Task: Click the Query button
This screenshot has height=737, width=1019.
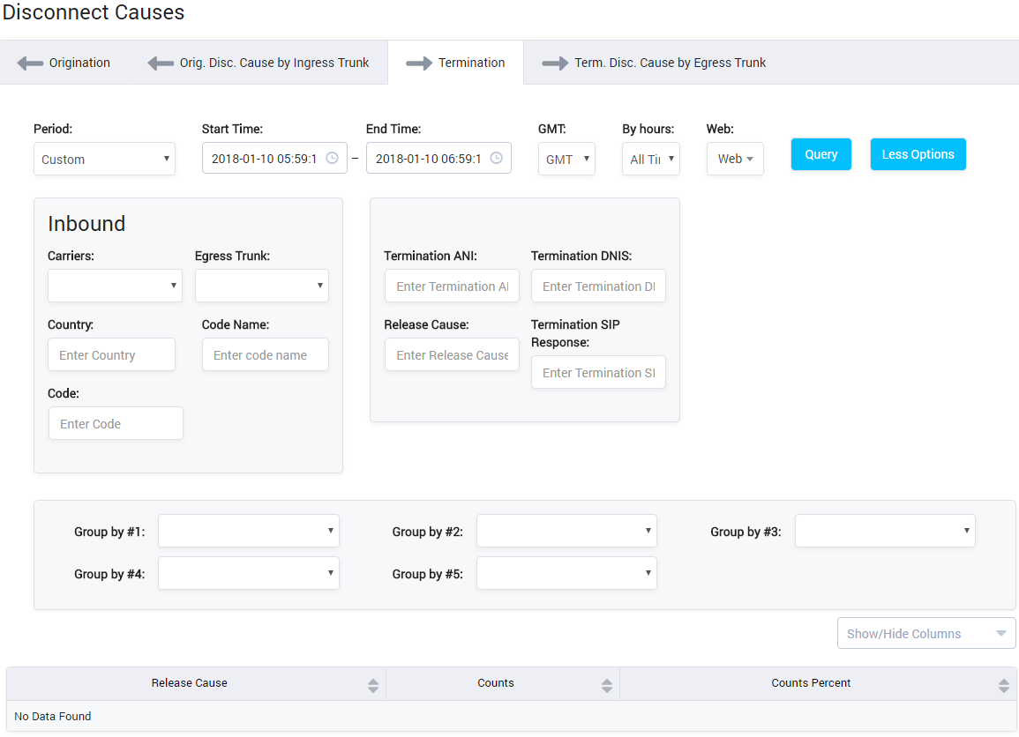Action: tap(820, 154)
